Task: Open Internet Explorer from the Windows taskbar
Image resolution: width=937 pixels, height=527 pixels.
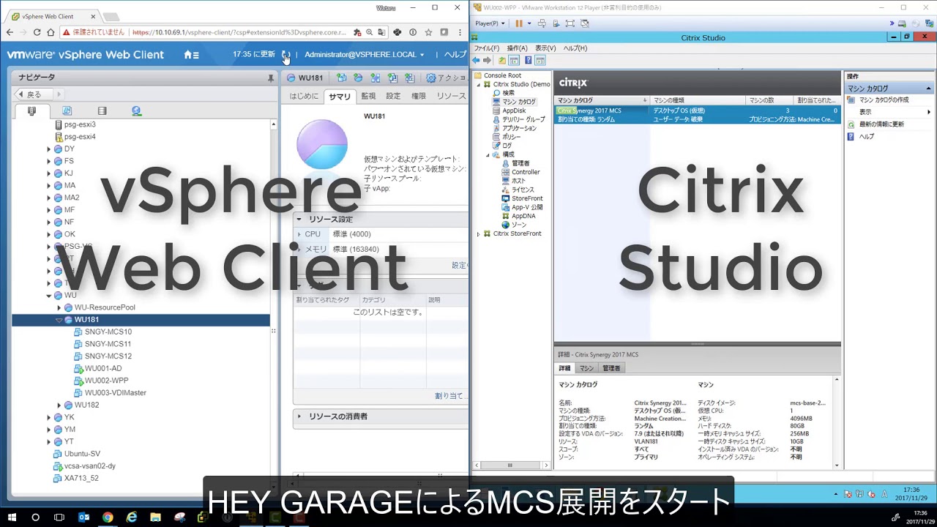Action: point(132,517)
